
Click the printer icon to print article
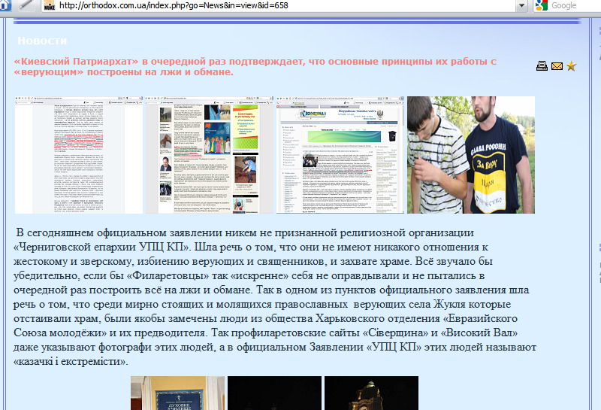pyautogui.click(x=542, y=66)
